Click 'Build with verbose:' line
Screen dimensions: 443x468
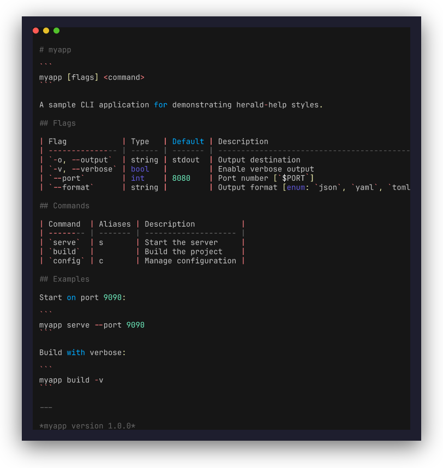tap(82, 352)
